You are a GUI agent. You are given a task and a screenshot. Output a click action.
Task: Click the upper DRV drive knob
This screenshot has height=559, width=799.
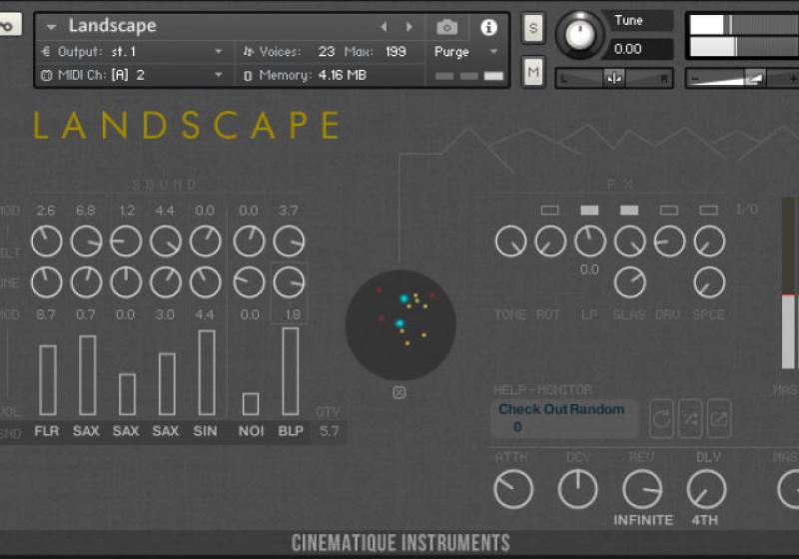point(669,242)
